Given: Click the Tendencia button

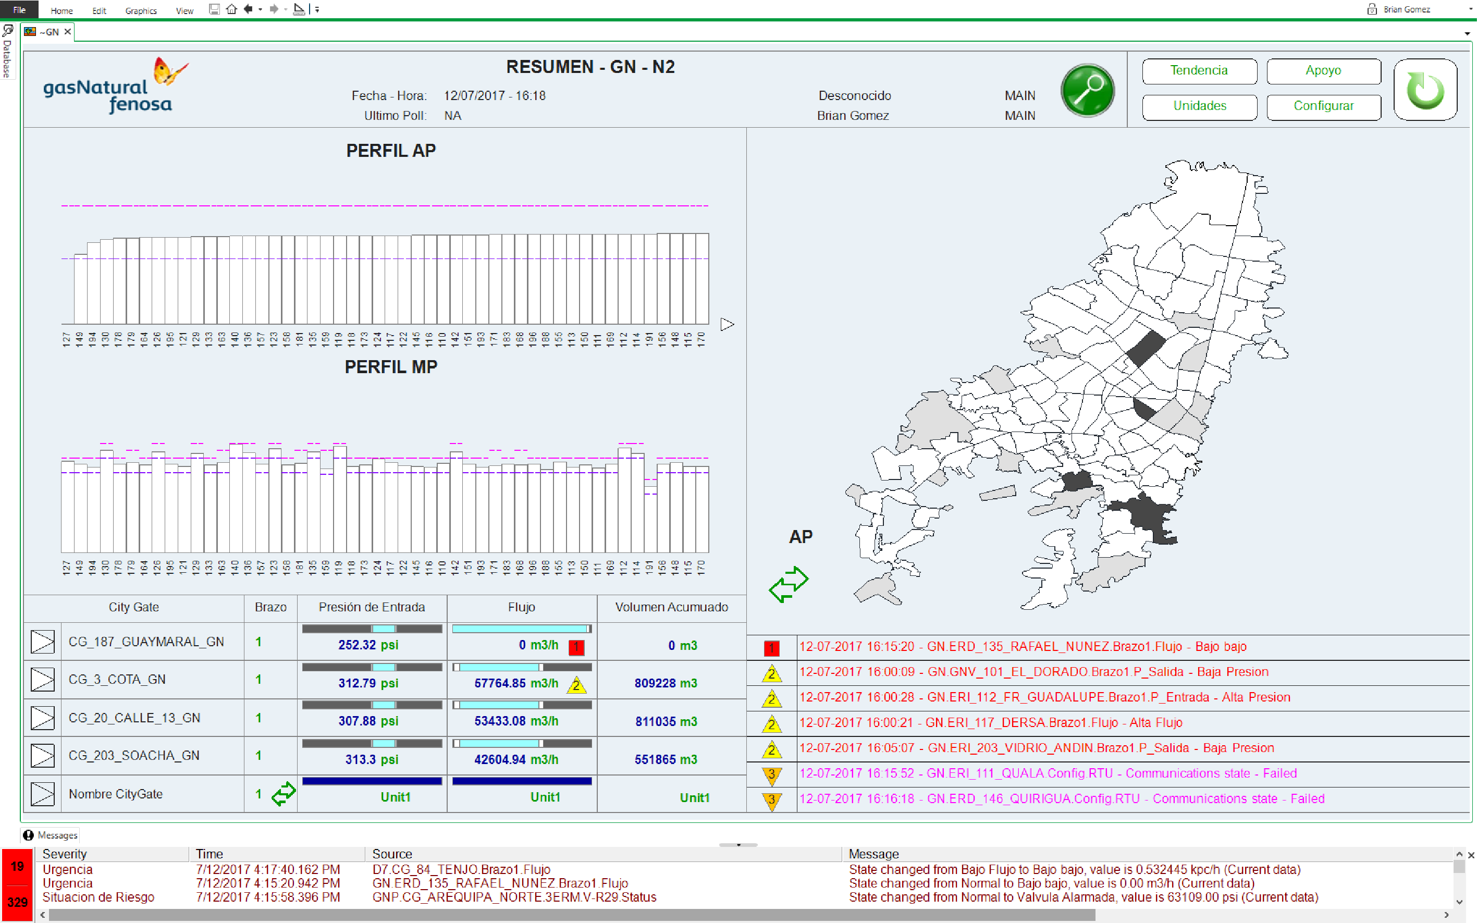Looking at the screenshot, I should (x=1199, y=71).
